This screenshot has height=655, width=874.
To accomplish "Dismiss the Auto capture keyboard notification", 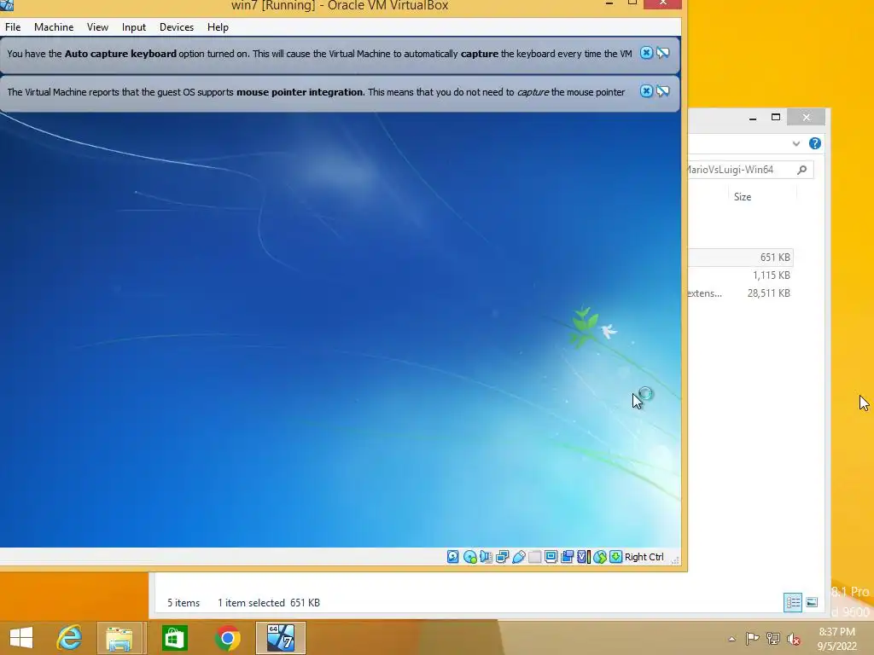I will (x=646, y=53).
